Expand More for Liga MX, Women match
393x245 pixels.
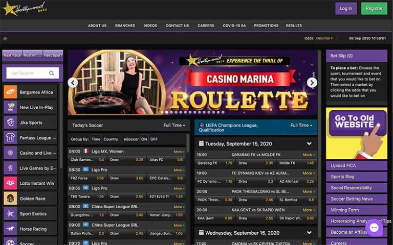point(179,152)
